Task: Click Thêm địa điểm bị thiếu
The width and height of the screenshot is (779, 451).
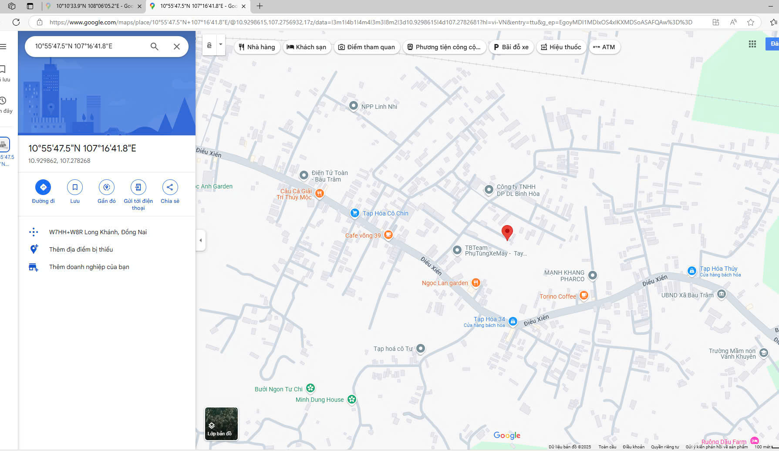Action: point(81,249)
